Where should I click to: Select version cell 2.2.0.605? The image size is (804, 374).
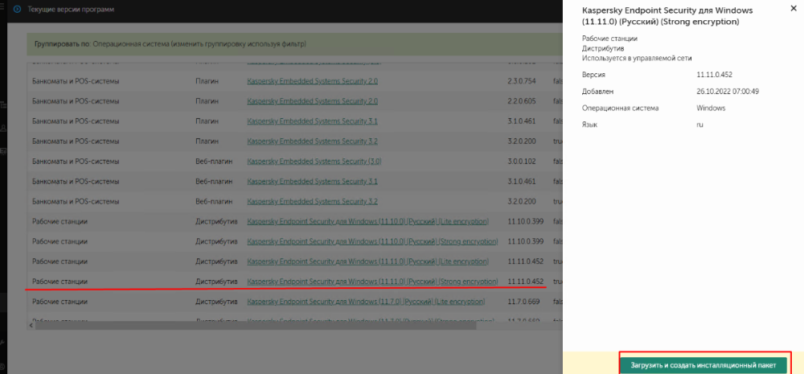pyautogui.click(x=522, y=101)
